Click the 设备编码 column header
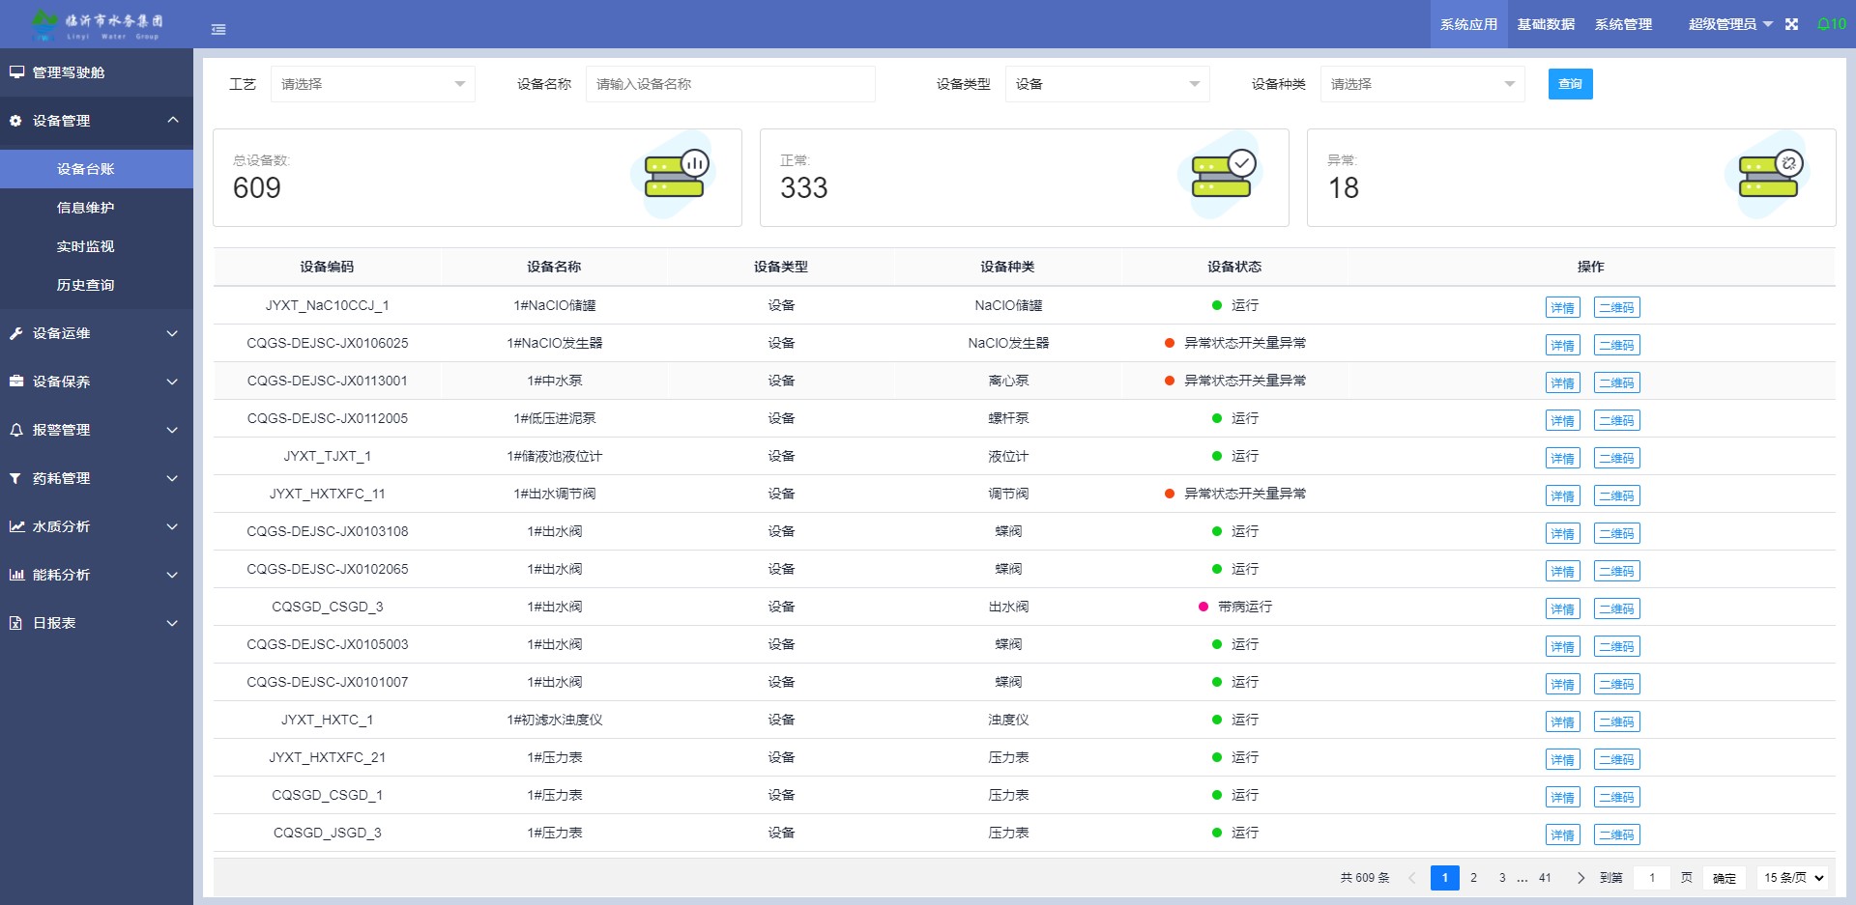This screenshot has width=1856, height=905. pyautogui.click(x=327, y=267)
